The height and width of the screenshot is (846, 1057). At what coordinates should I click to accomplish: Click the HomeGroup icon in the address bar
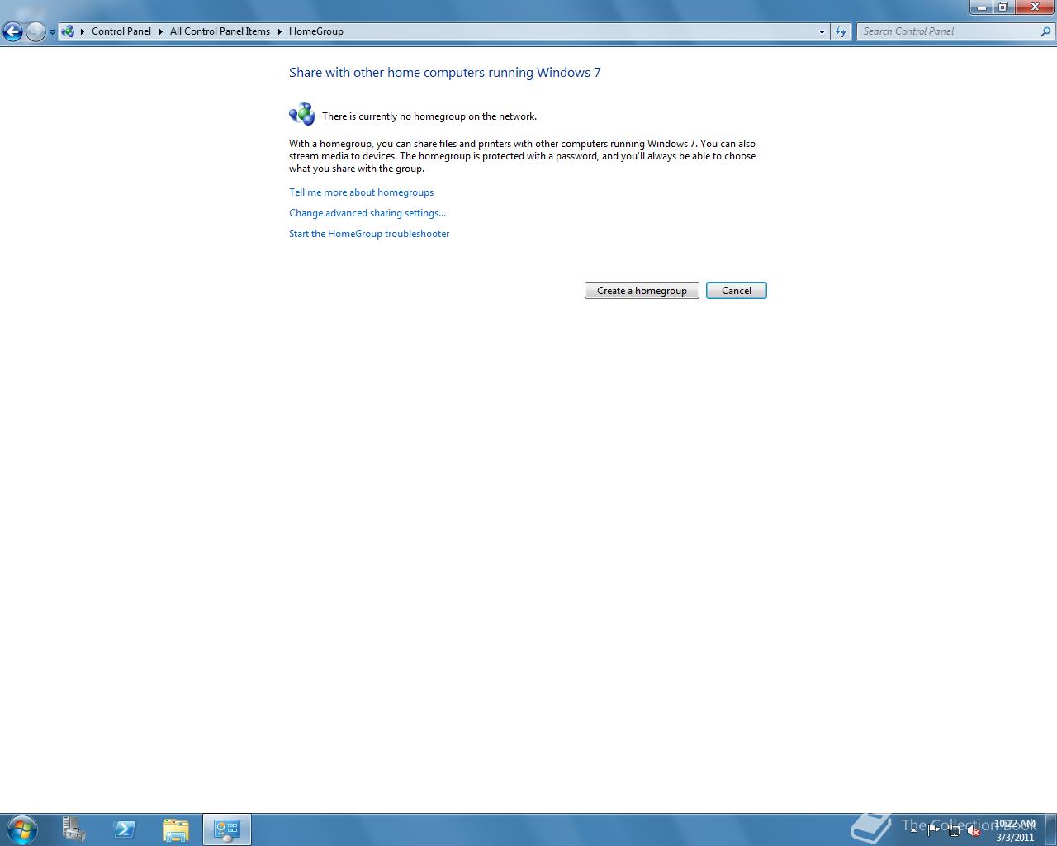[x=69, y=31]
